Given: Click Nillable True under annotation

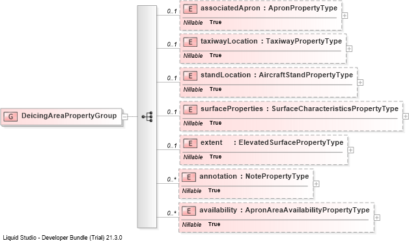Looking at the screenshot, I should click(201, 191).
